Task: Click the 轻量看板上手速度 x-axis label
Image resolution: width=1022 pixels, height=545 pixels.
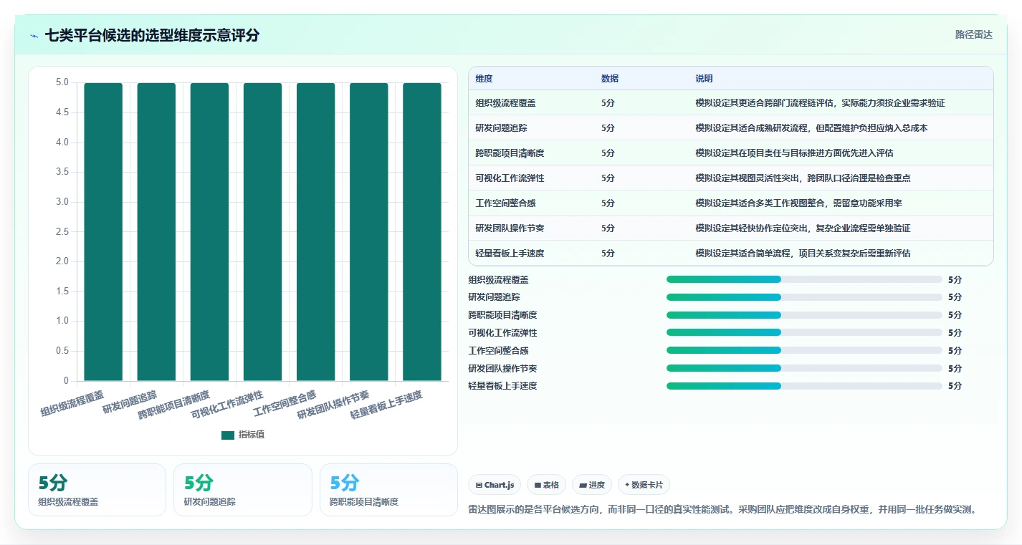Action: [386, 405]
